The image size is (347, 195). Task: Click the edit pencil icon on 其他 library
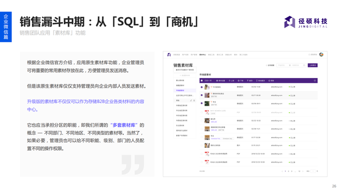(191, 101)
